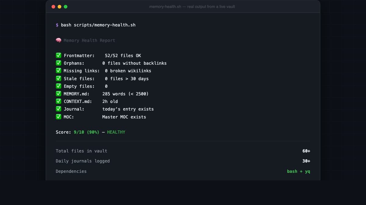Screen dimensions: 366x205
Task: Click the score value 9/10 (90%)
Action: coord(87,132)
